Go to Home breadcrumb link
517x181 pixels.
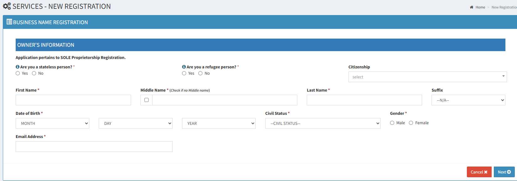point(480,7)
